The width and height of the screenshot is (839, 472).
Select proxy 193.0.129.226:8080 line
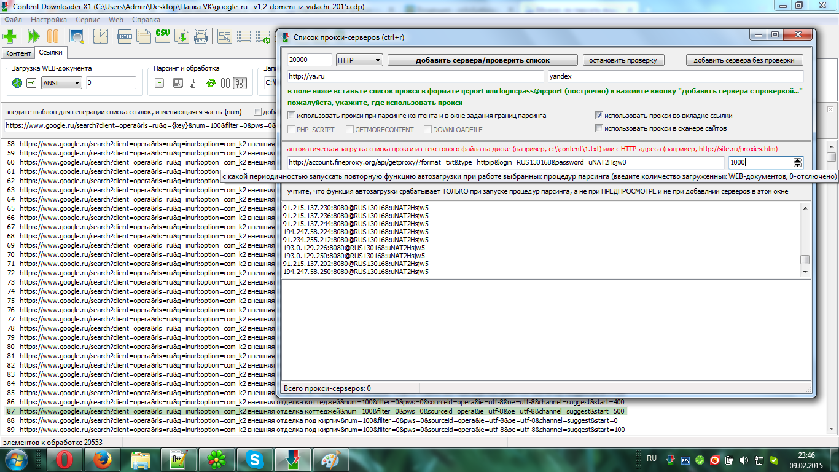(354, 248)
